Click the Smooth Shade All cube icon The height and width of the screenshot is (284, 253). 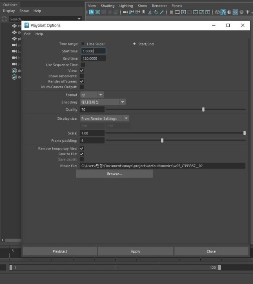(223, 12)
